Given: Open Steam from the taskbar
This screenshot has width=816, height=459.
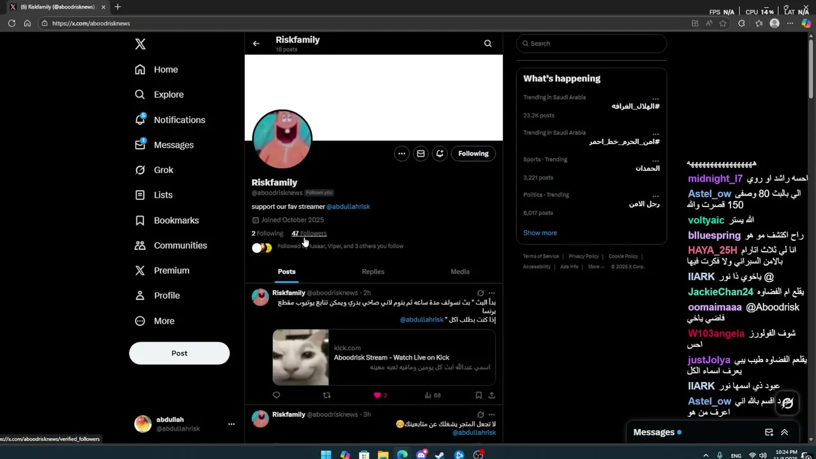Looking at the screenshot, I should point(440,455).
